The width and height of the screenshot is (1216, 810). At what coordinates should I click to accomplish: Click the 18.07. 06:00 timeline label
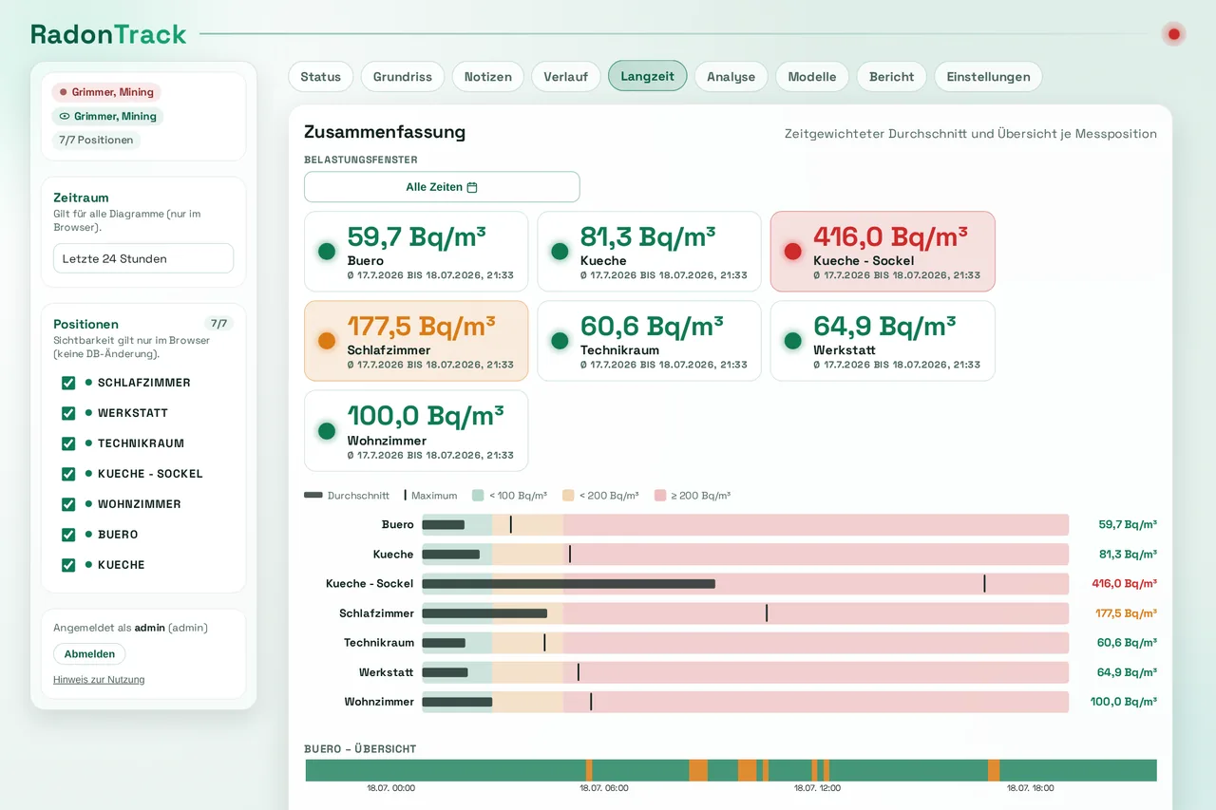pyautogui.click(x=604, y=788)
